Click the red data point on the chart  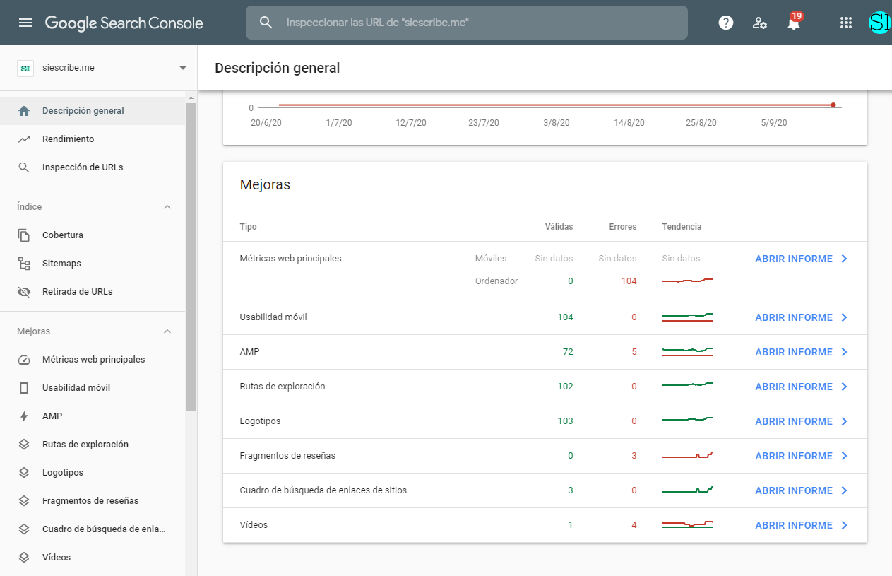[833, 105]
